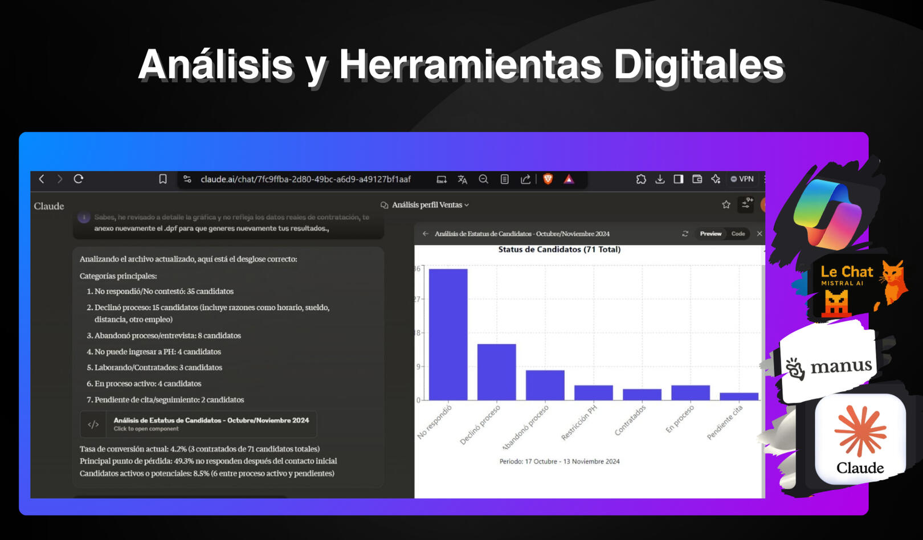This screenshot has width=923, height=540.
Task: Select the Preview tab in the artifact
Action: pos(710,234)
